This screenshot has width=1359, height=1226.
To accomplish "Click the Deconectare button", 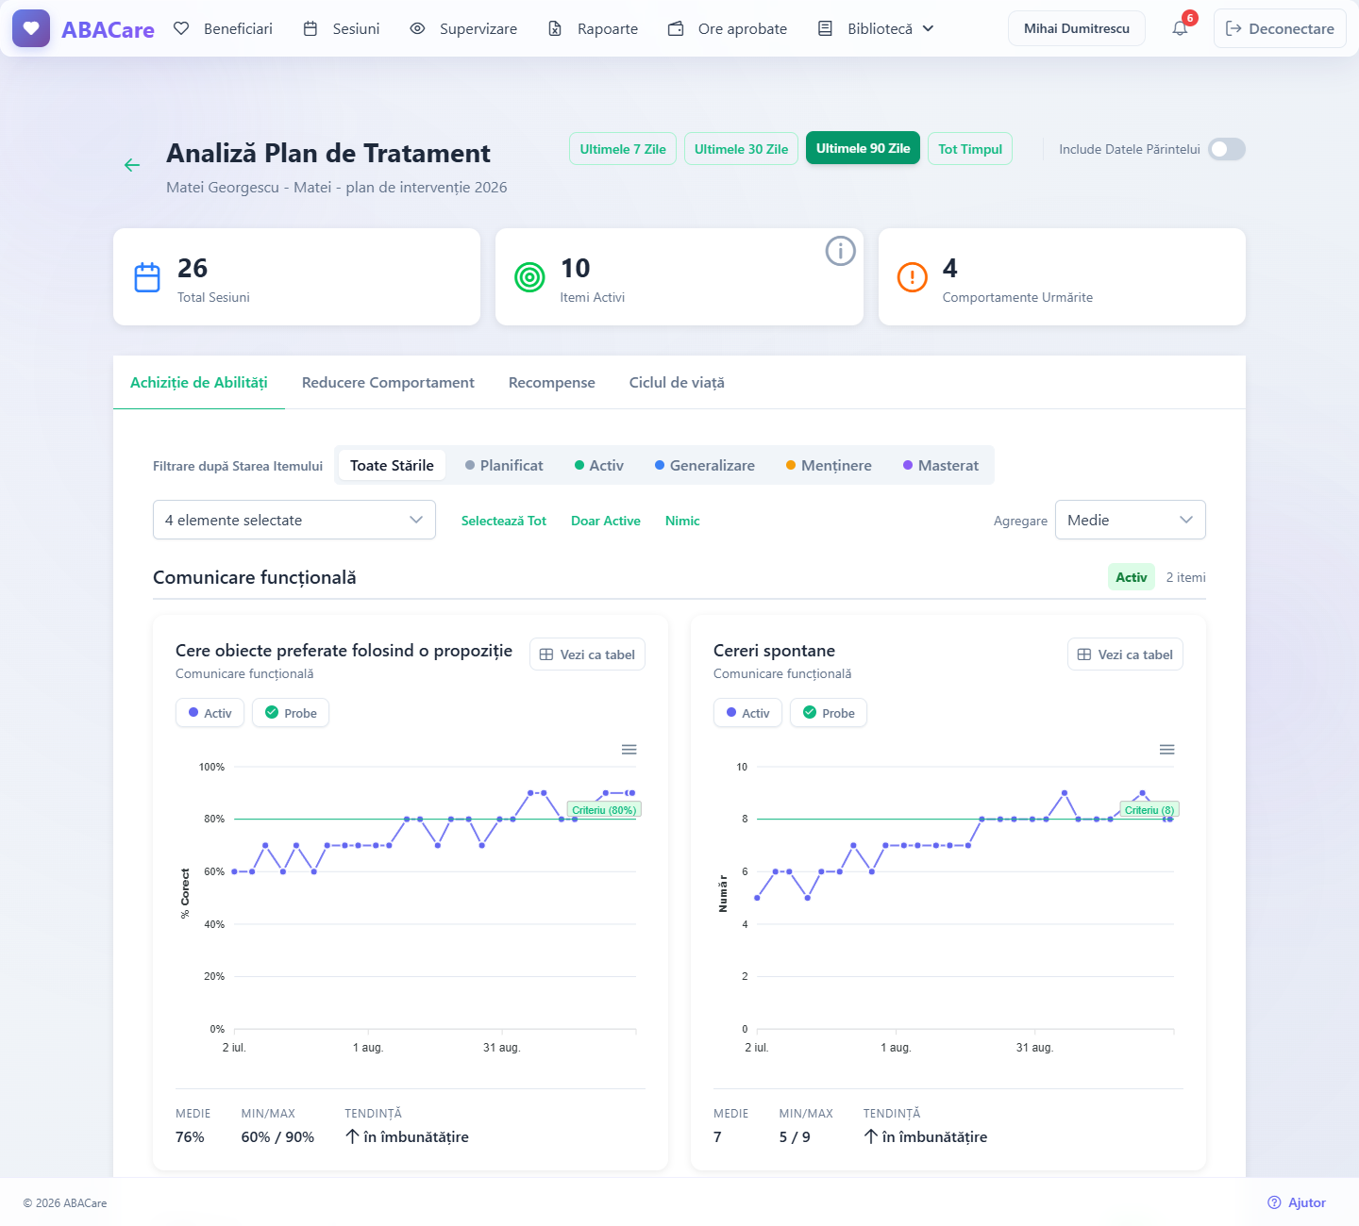I will click(1280, 28).
